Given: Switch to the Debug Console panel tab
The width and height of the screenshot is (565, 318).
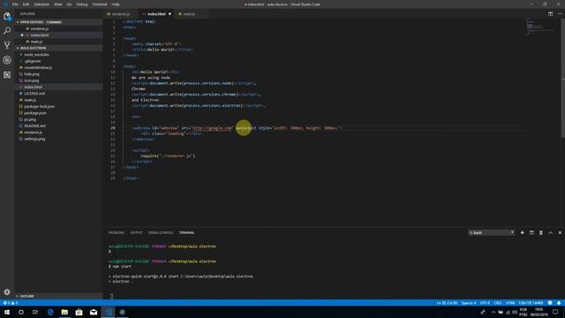Looking at the screenshot, I should click(161, 233).
